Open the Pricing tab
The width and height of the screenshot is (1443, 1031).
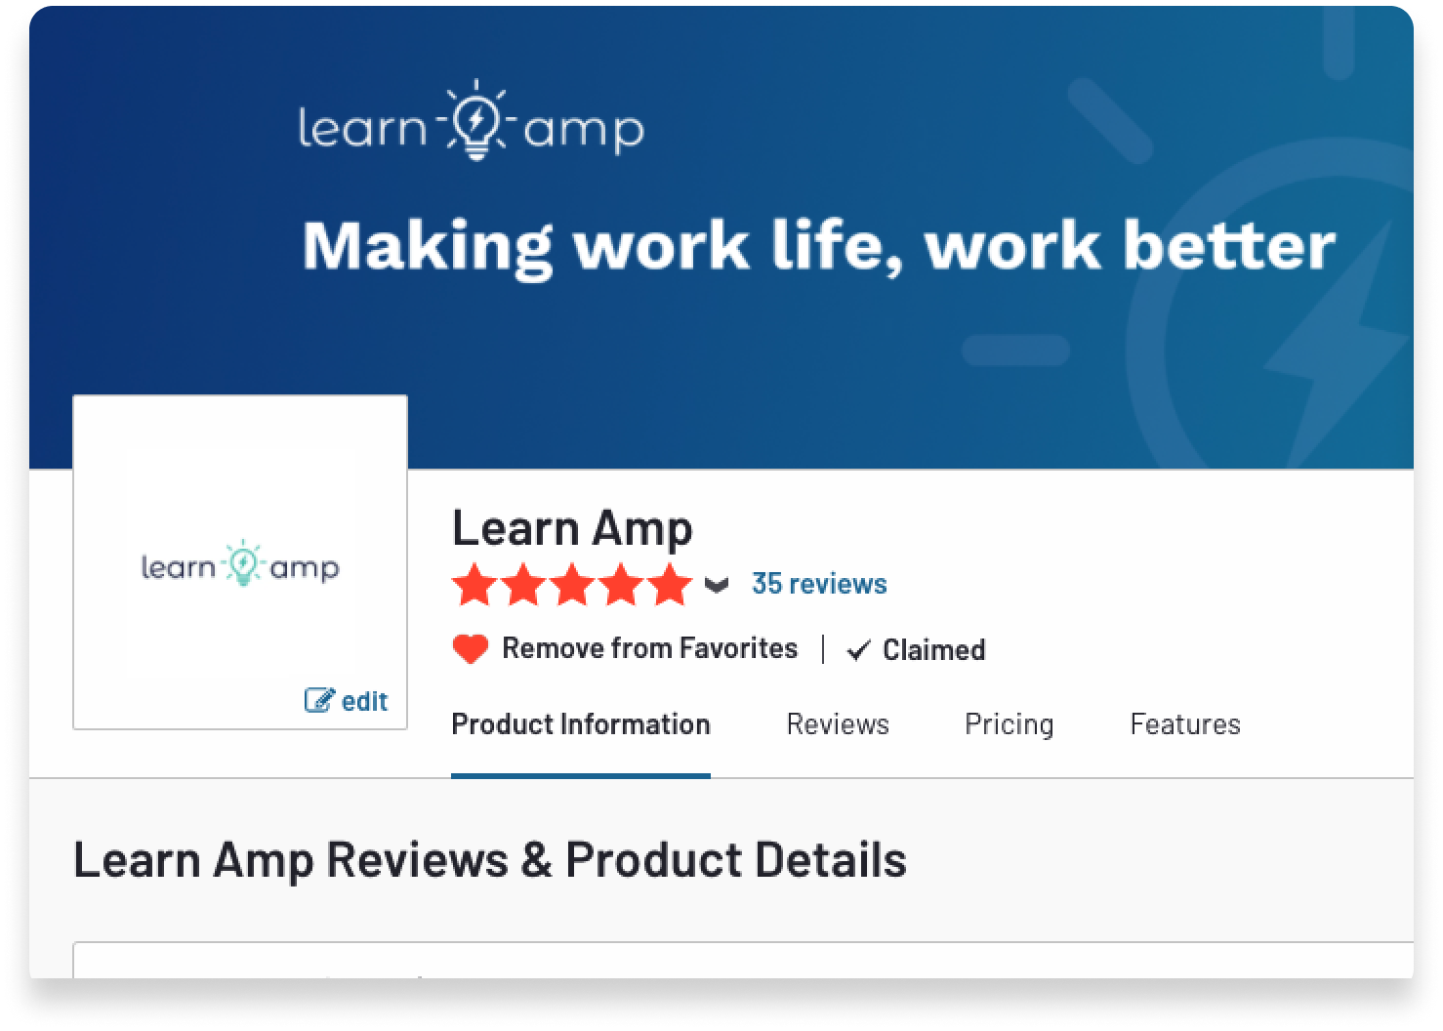tap(1009, 724)
